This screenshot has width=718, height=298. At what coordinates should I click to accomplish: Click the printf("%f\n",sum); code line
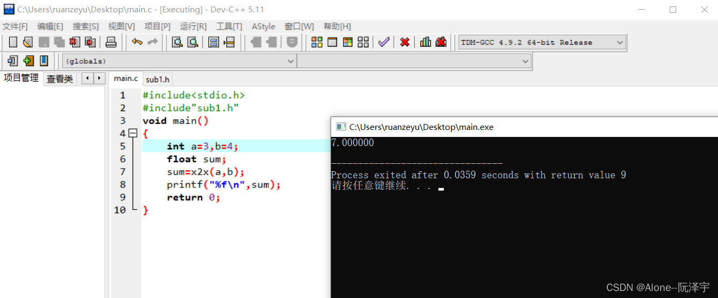[x=224, y=185]
